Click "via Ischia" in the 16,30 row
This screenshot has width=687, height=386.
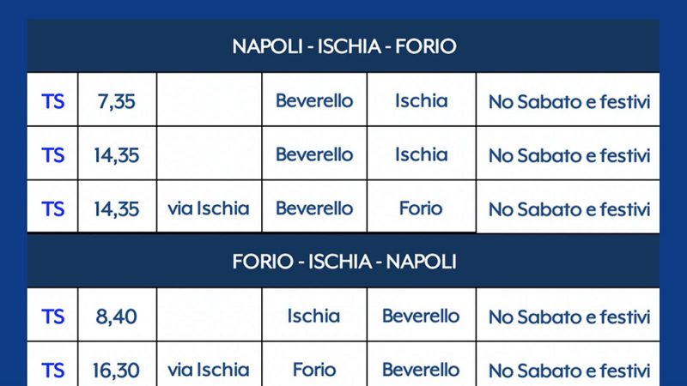click(209, 371)
